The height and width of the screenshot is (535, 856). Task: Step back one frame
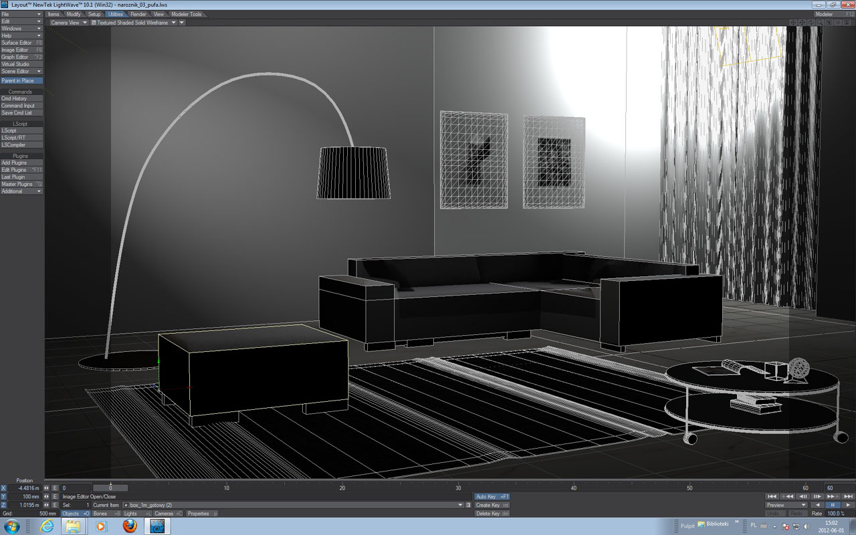802,496
